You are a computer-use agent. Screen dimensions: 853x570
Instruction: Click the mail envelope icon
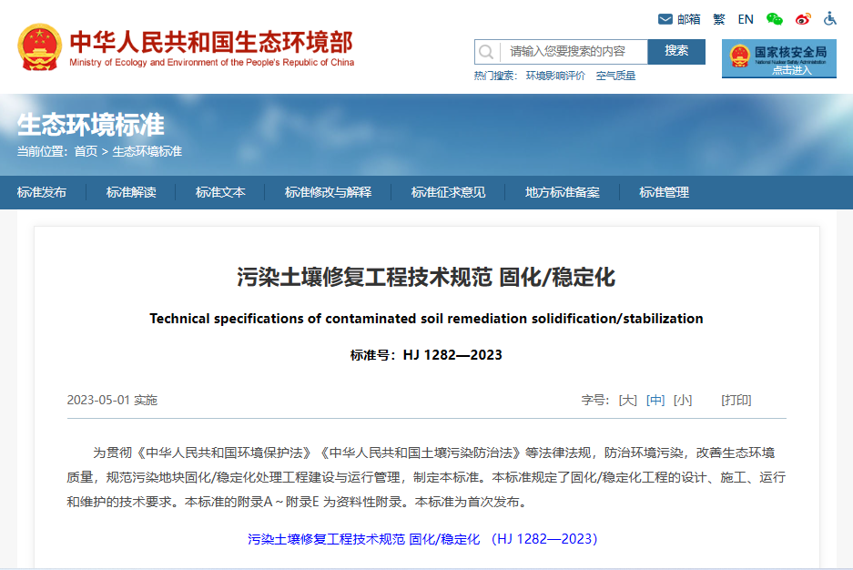pyautogui.click(x=665, y=19)
